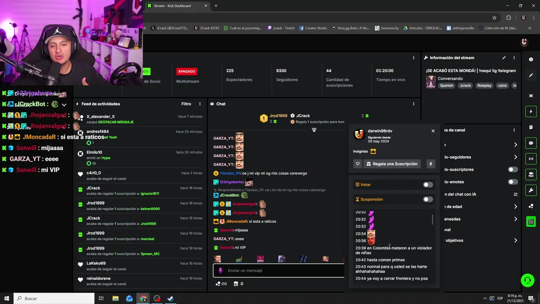The image size is (540, 304).
Task: Open the harmonicity bookmark
Action: pos(386,28)
